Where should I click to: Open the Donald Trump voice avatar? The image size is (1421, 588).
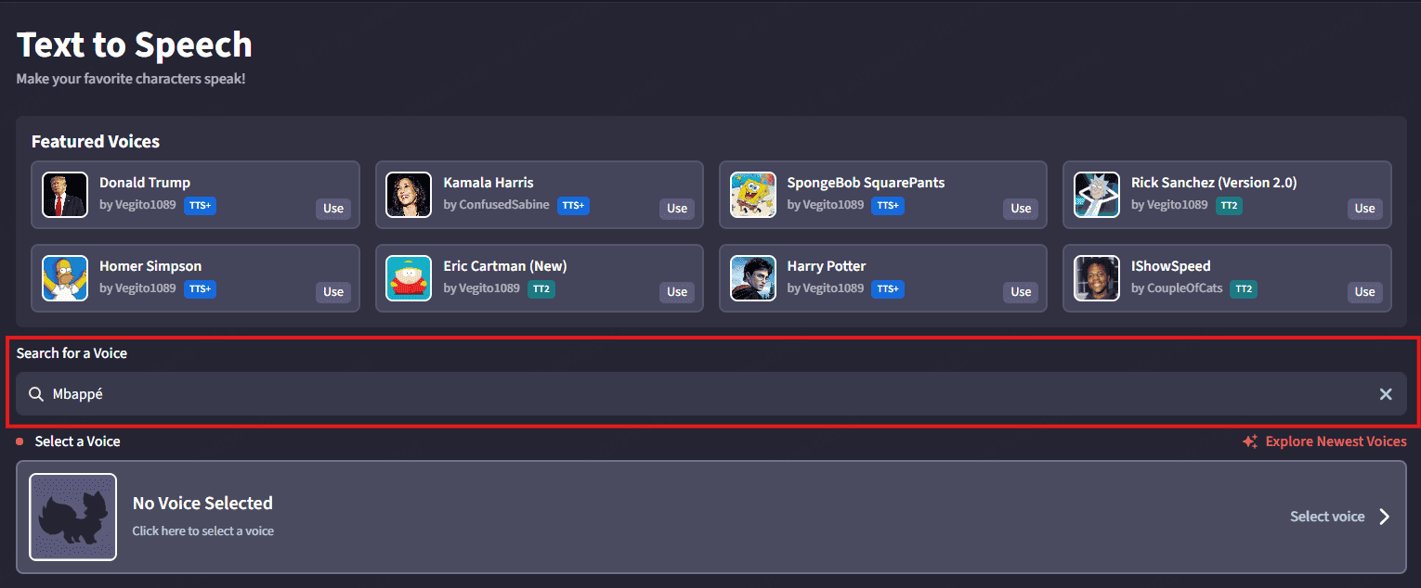point(65,195)
